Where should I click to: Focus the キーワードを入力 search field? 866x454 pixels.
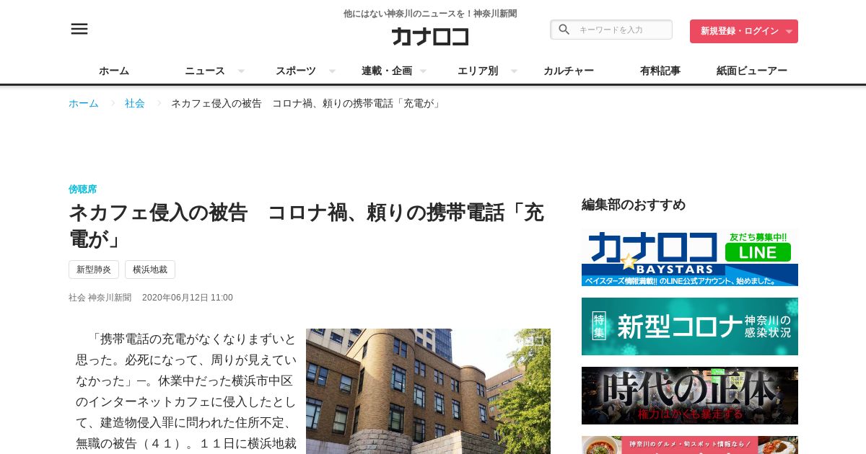coord(611,30)
